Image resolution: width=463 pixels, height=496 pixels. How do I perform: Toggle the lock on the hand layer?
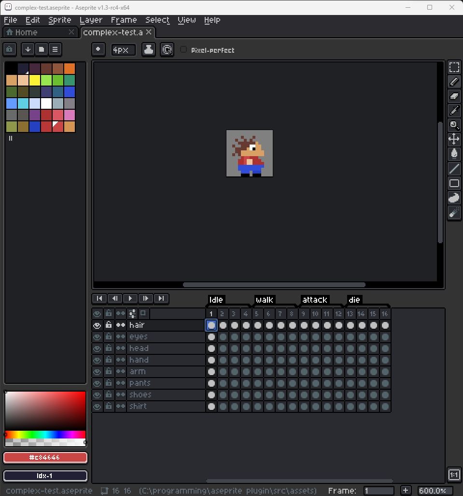click(x=109, y=360)
